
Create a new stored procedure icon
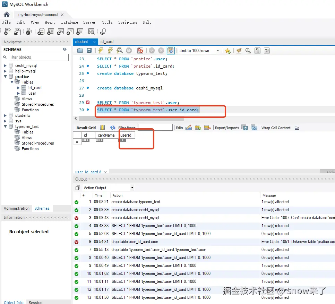tap(70, 32)
